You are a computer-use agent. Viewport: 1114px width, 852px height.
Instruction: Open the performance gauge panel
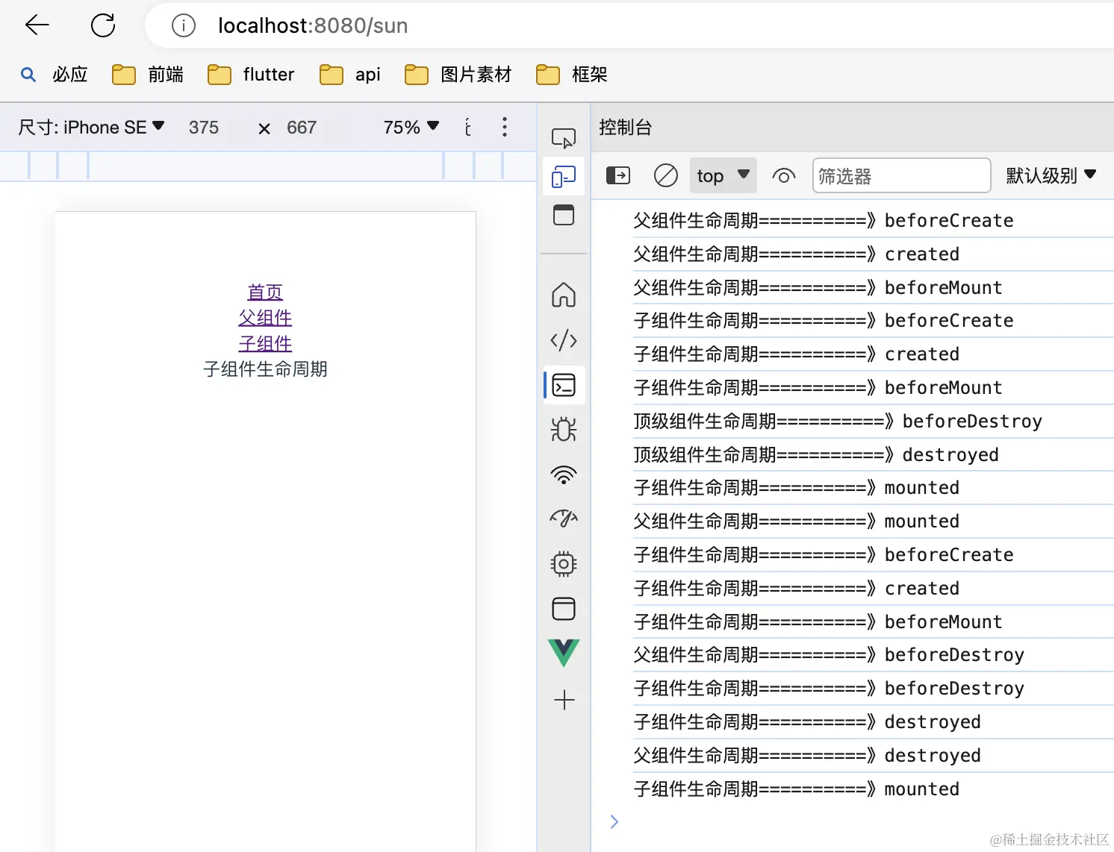[x=563, y=519]
